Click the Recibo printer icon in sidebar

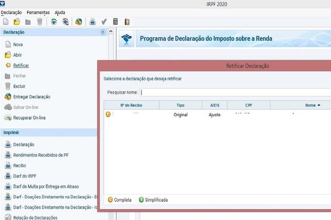pos(8,165)
